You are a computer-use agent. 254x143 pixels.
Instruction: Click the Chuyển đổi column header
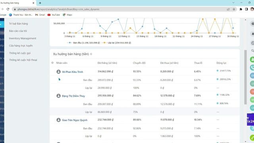(139, 63)
